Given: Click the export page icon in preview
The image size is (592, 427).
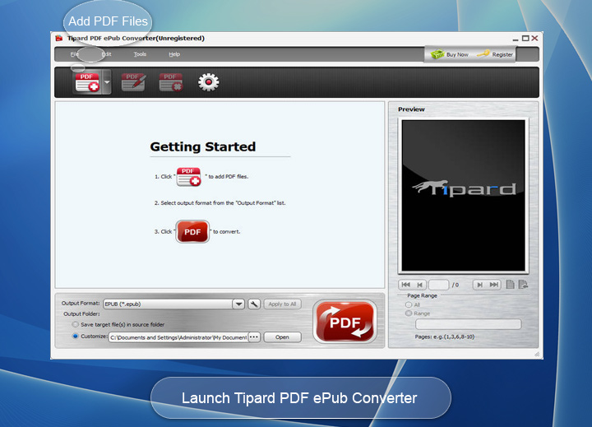Looking at the screenshot, I should [x=523, y=284].
